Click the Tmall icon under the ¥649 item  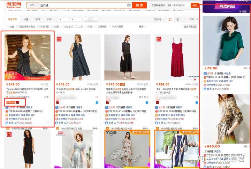tap(18, 102)
